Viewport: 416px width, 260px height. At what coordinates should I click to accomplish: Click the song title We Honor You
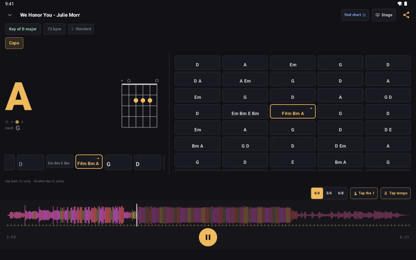tap(50, 15)
